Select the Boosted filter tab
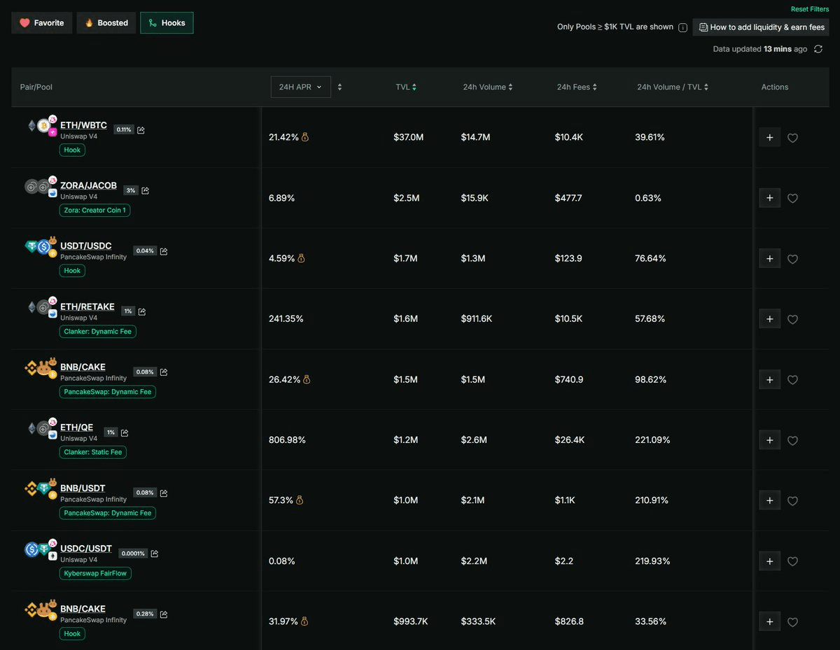Image resolution: width=840 pixels, height=650 pixels. point(106,23)
